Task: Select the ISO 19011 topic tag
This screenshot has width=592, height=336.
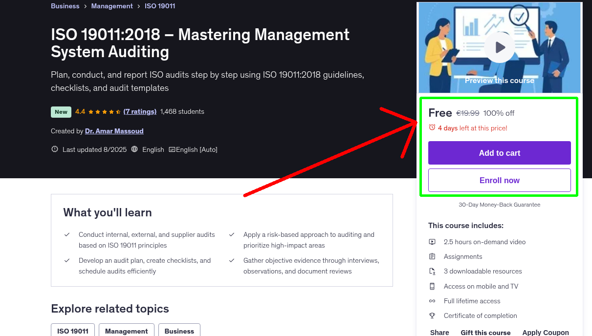Action: (x=73, y=331)
